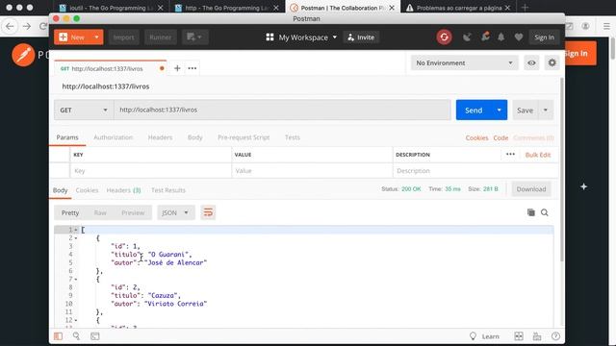616x346 pixels.
Task: Copy response body to clipboard icon
Action: coord(530,212)
